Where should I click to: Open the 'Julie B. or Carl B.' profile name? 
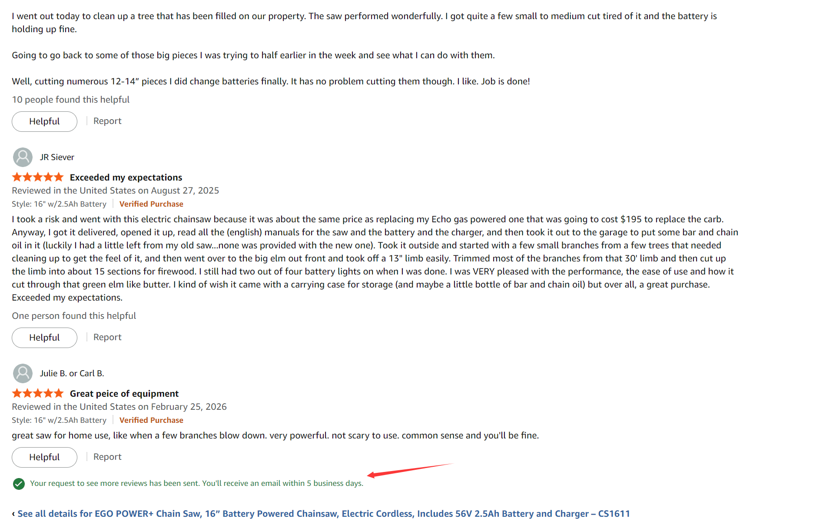pos(72,373)
